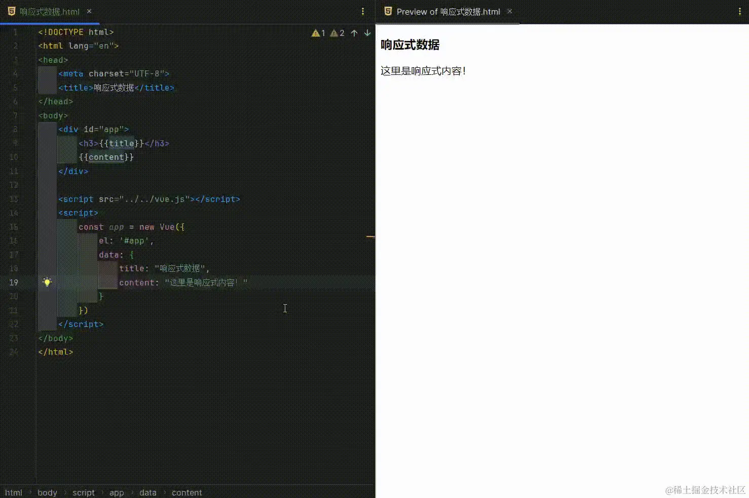Close the 响应式数据.html editor tab
The height and width of the screenshot is (498, 749).
pos(89,11)
